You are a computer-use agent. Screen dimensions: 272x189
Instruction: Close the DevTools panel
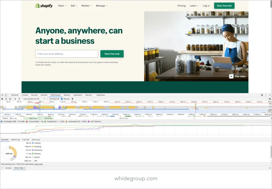click(270, 95)
